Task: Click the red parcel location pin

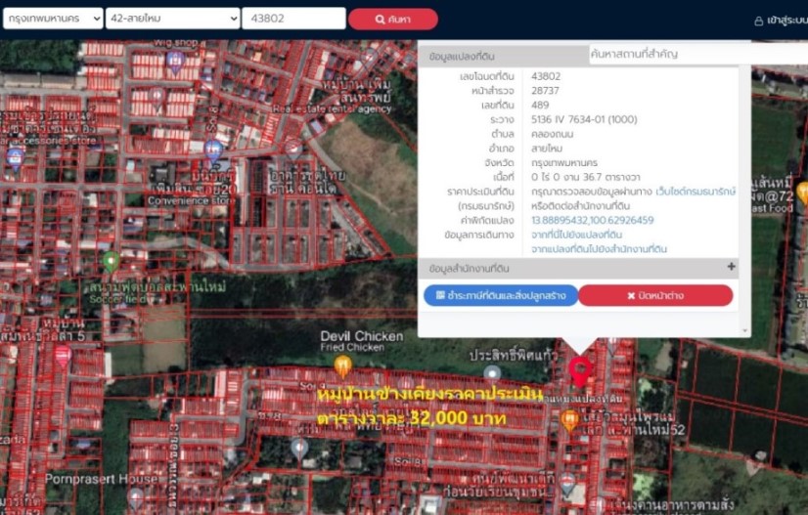Action: click(x=580, y=371)
